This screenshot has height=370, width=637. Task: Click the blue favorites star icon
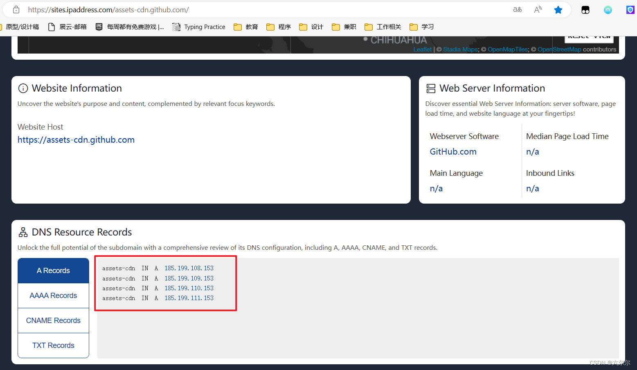[x=558, y=10]
